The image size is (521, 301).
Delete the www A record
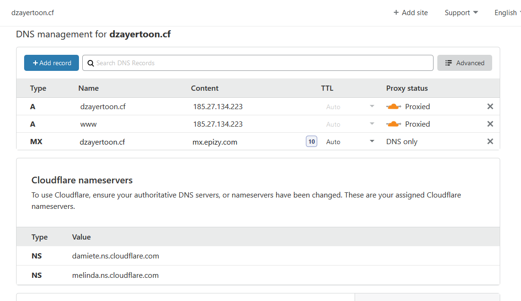pyautogui.click(x=490, y=124)
